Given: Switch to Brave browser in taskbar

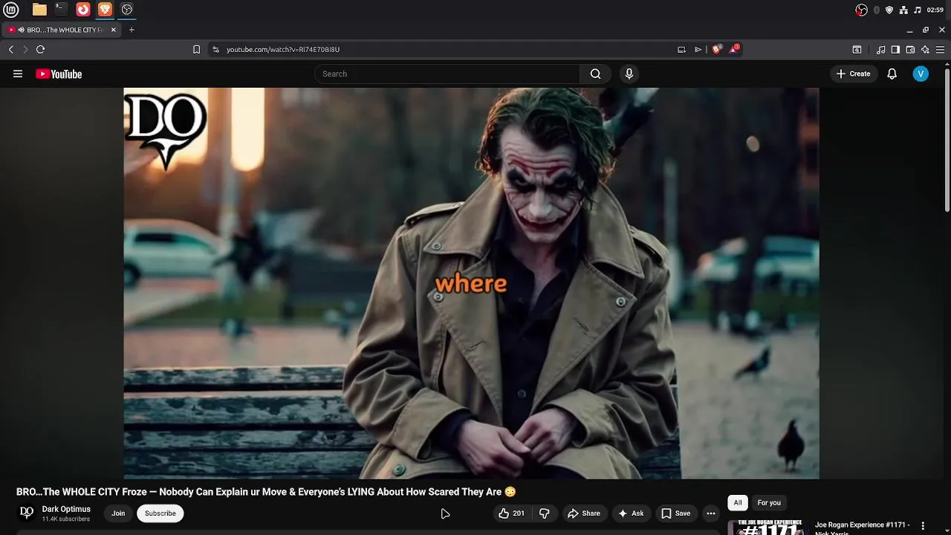Looking at the screenshot, I should 106,10.
